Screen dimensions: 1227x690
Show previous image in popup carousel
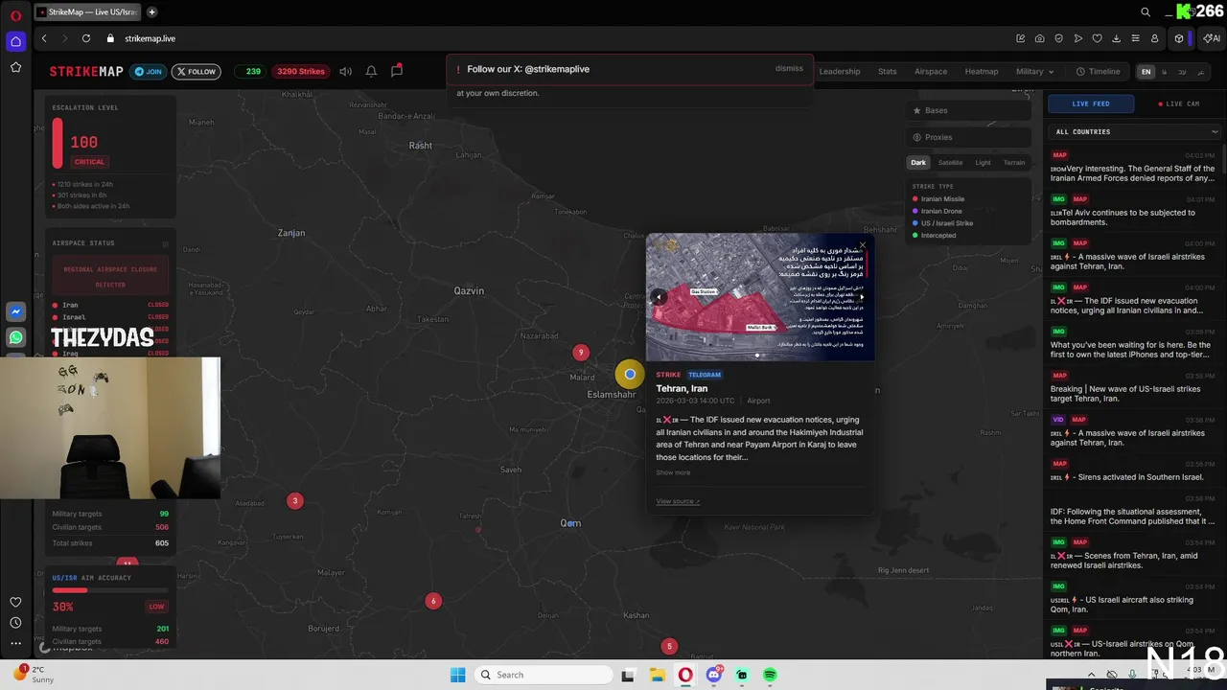(659, 297)
